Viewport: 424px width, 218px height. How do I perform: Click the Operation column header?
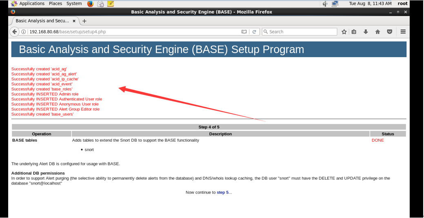point(42,134)
